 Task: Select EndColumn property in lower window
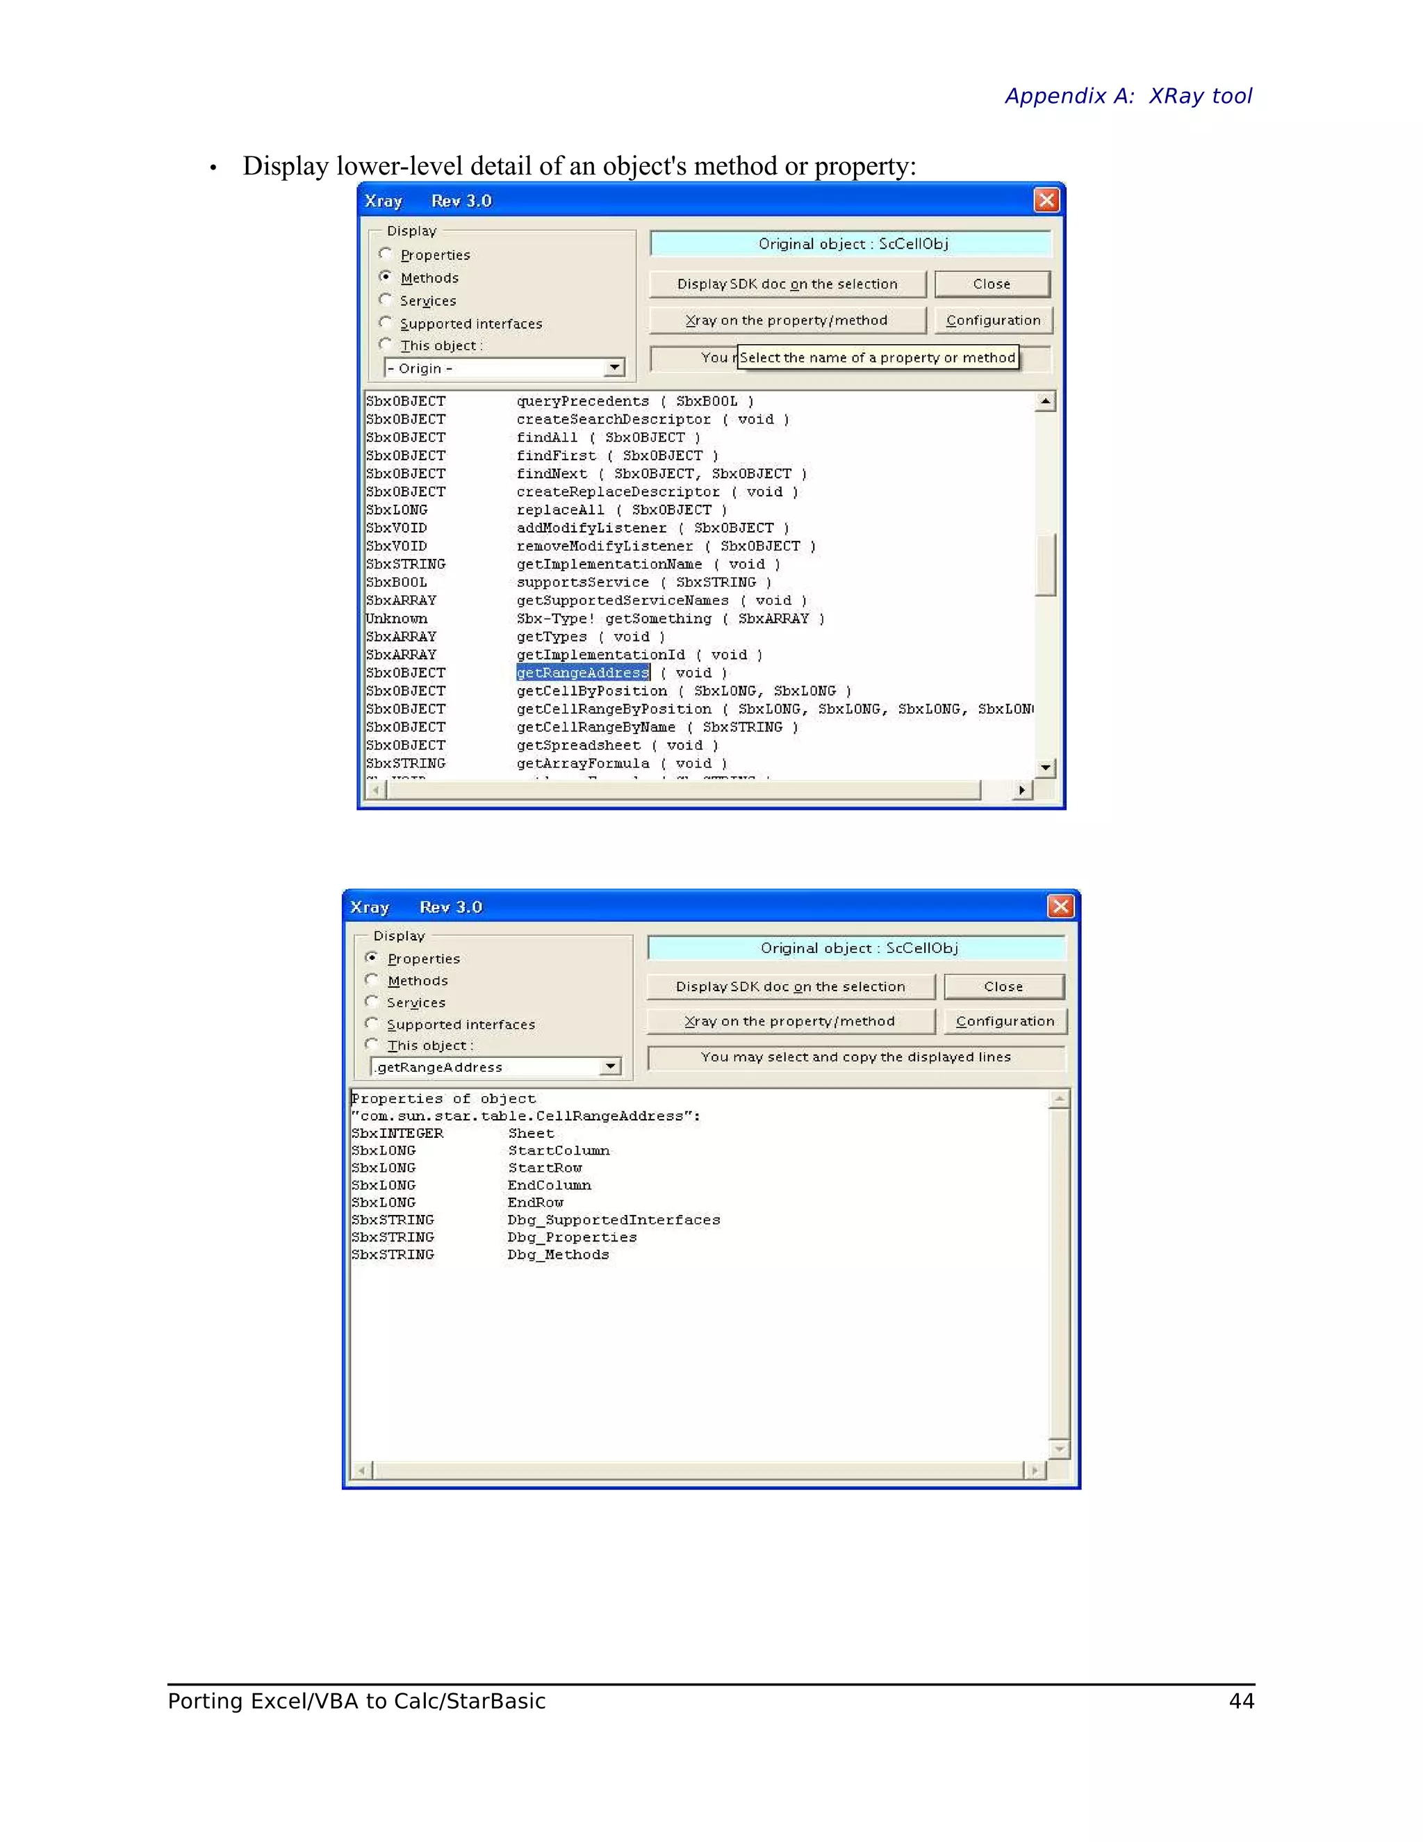point(471,1185)
